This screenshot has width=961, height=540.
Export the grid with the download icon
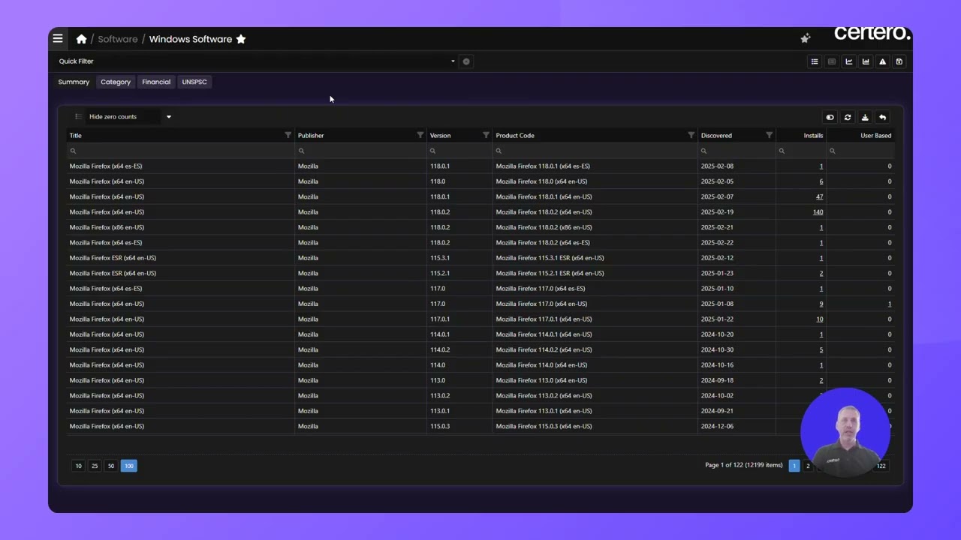click(865, 117)
